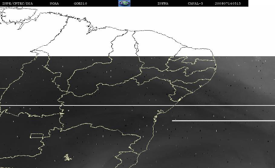Screen dimensions: 275x168
Task: Click the small island cluster outline at bottom
Action: (x=67, y=157)
